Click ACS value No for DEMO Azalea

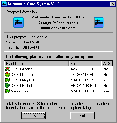tap(106, 69)
